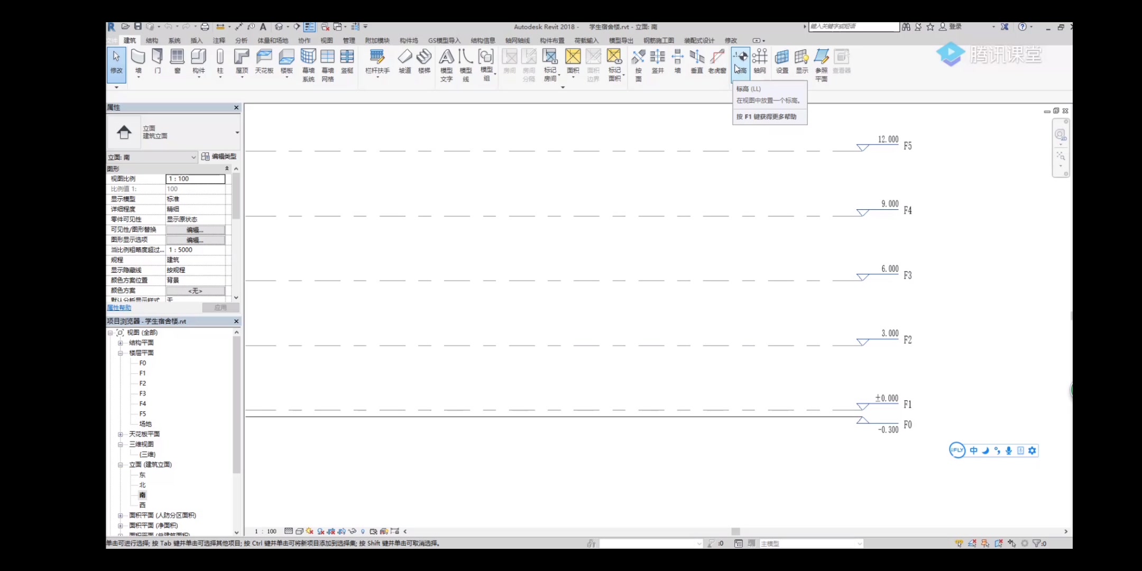Open the 视图 ribbon tab

[326, 40]
